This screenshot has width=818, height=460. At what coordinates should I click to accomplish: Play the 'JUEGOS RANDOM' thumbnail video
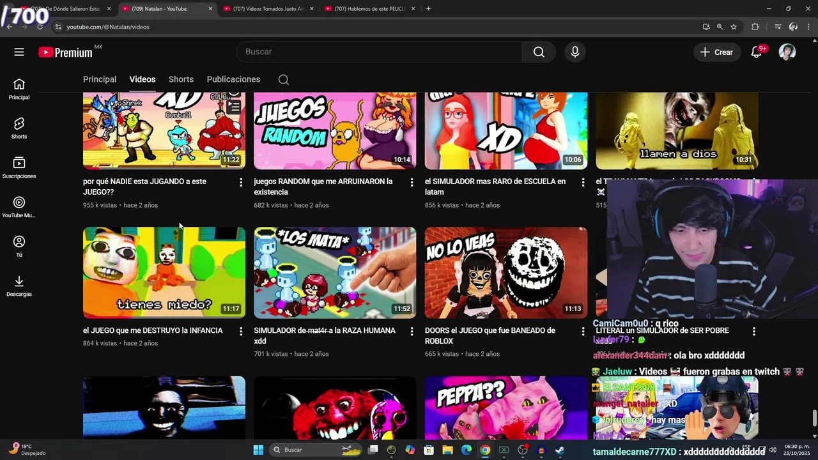click(x=335, y=131)
